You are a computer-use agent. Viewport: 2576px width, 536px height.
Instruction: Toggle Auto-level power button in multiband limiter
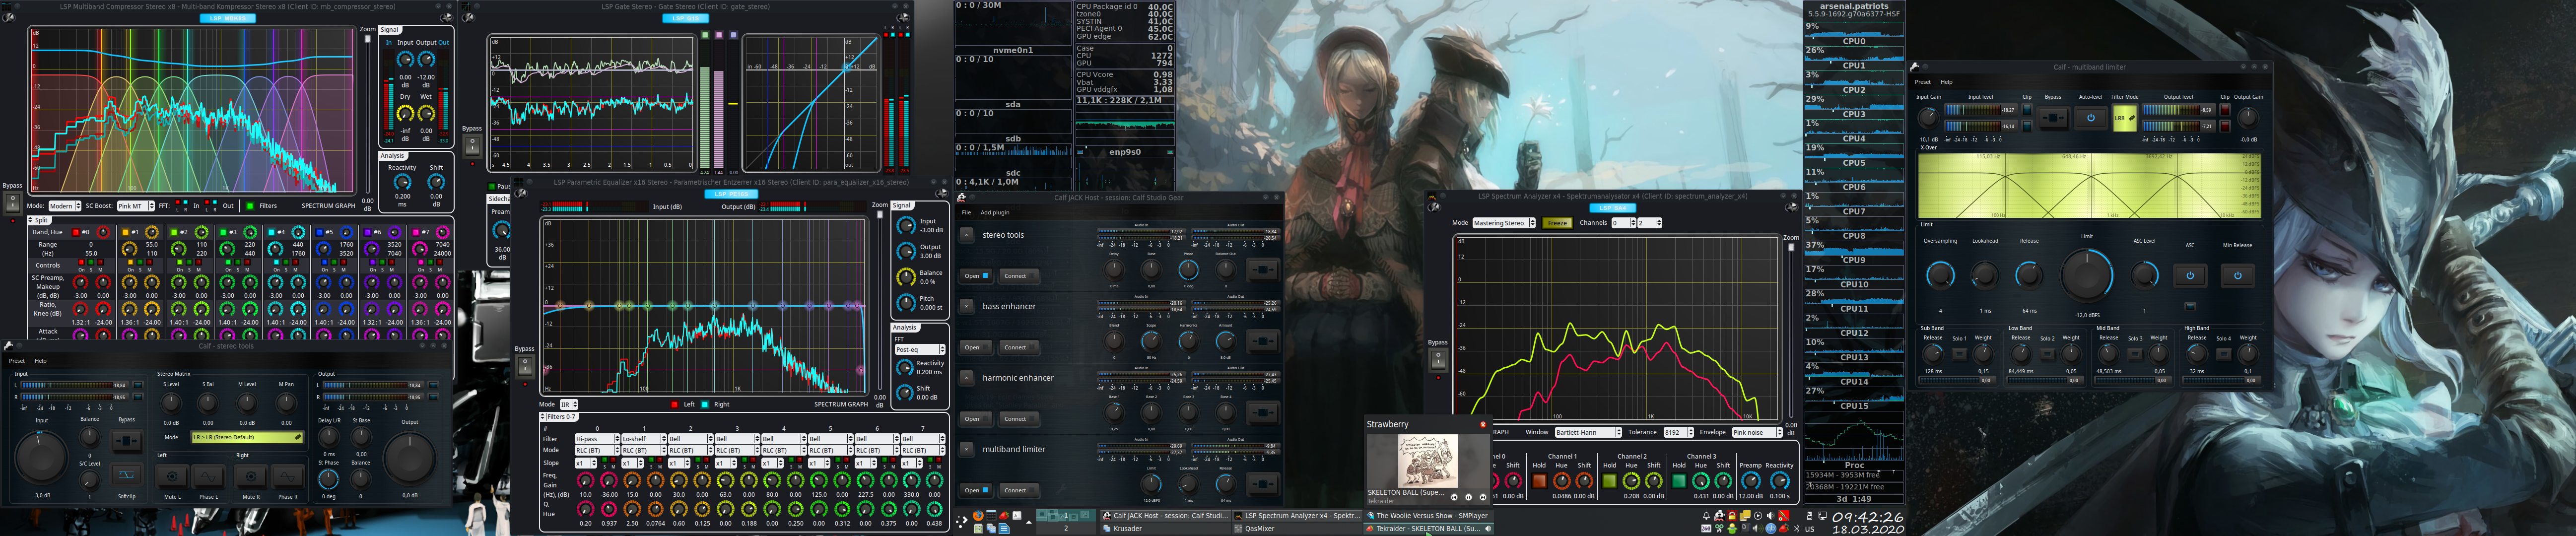[x=2090, y=118]
